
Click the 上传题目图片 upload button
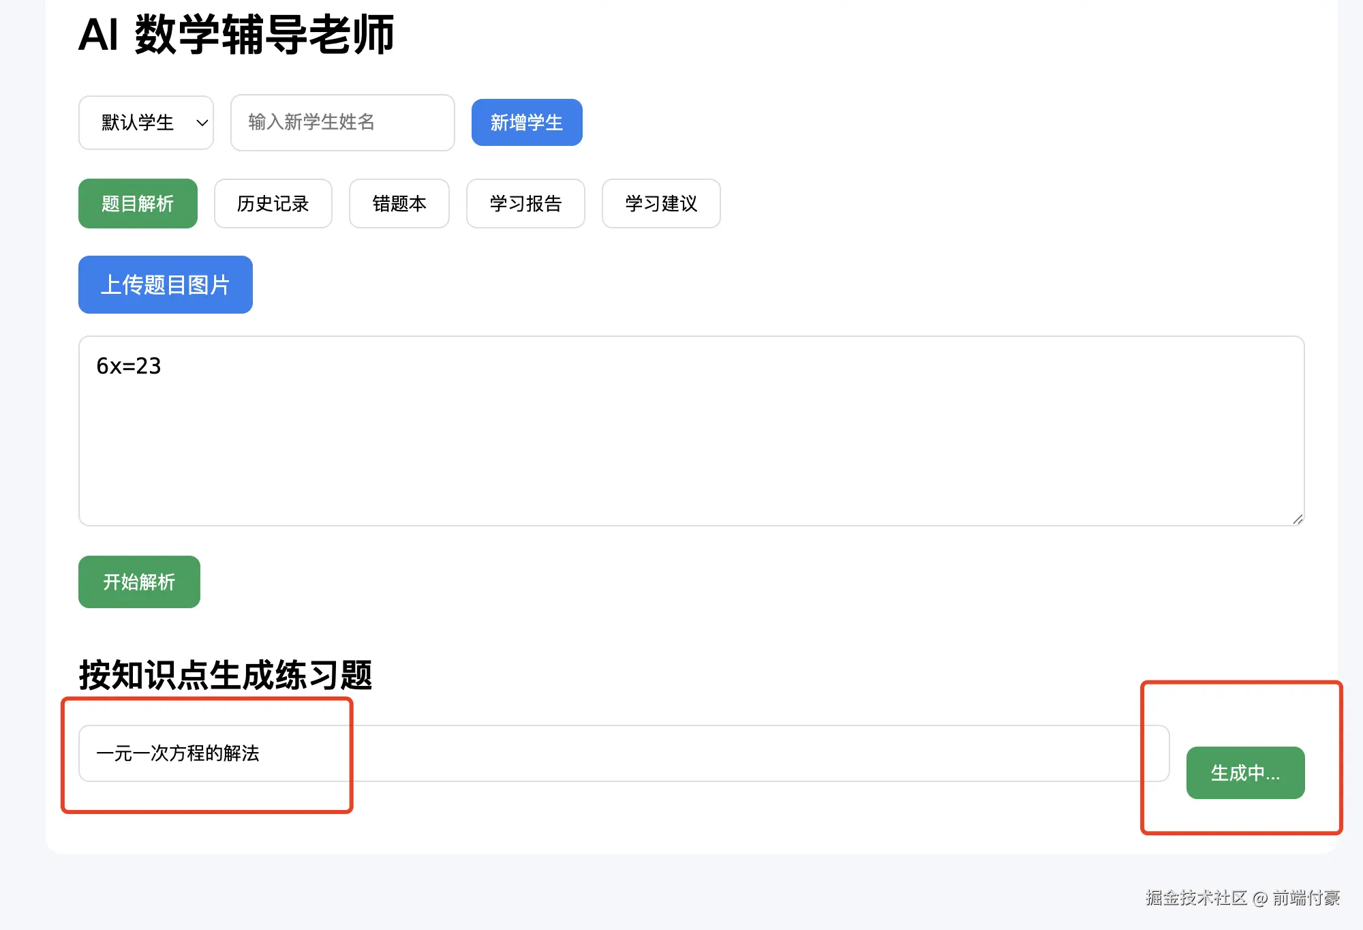pyautogui.click(x=165, y=285)
